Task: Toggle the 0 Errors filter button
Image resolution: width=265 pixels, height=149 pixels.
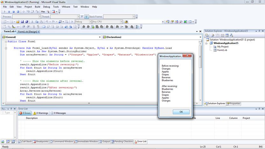Action: (25, 113)
